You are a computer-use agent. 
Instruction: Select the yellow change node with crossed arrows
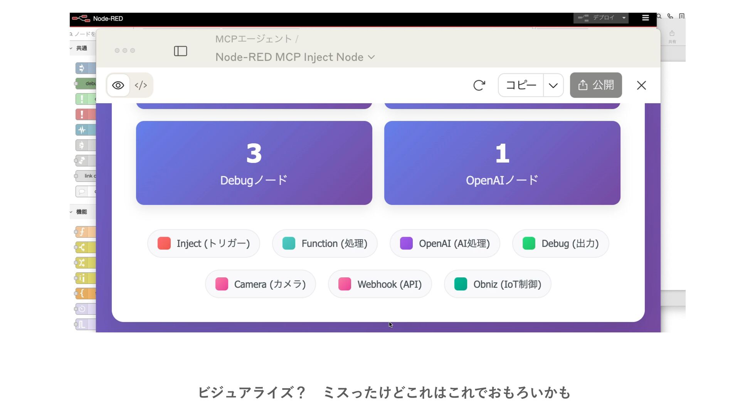[86, 263]
